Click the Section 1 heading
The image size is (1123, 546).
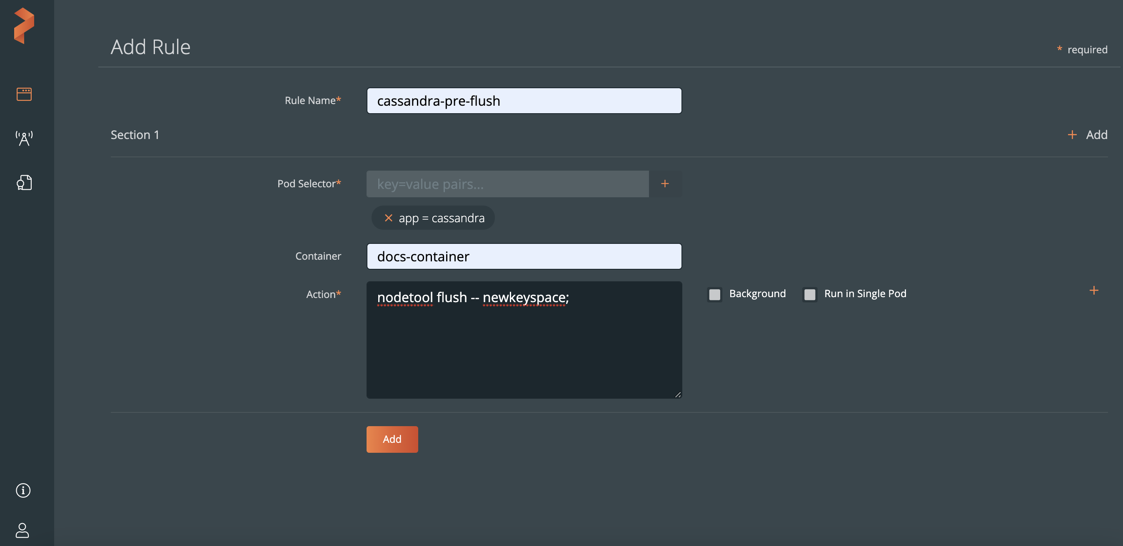[135, 135]
